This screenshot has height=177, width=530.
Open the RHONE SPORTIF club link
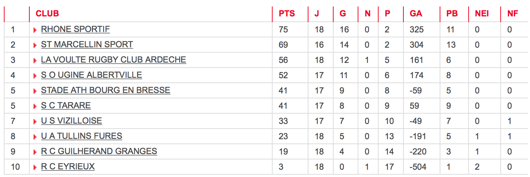pos(75,29)
